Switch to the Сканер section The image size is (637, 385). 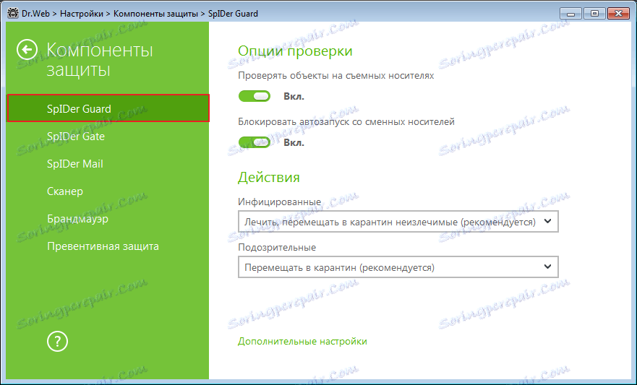coord(65,191)
